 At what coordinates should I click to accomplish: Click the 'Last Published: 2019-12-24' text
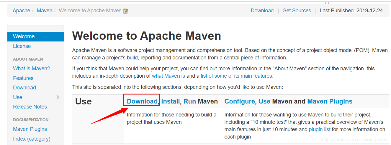click(351, 11)
